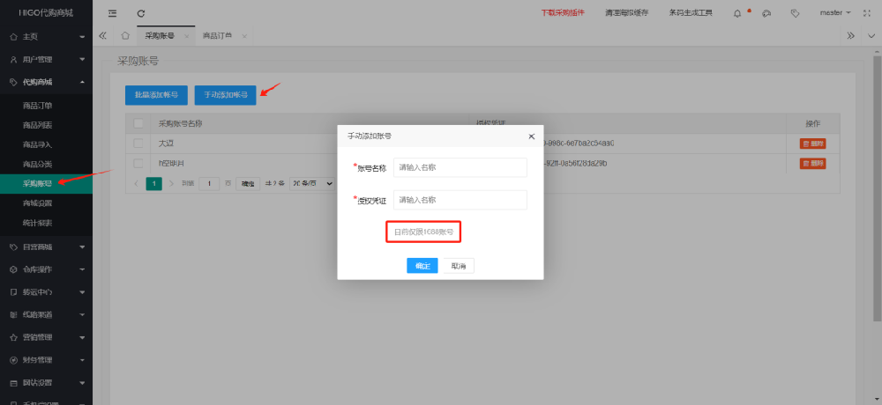The image size is (882, 405).
Task: Expand the 财务管理 sidebar group
Action: [46, 360]
